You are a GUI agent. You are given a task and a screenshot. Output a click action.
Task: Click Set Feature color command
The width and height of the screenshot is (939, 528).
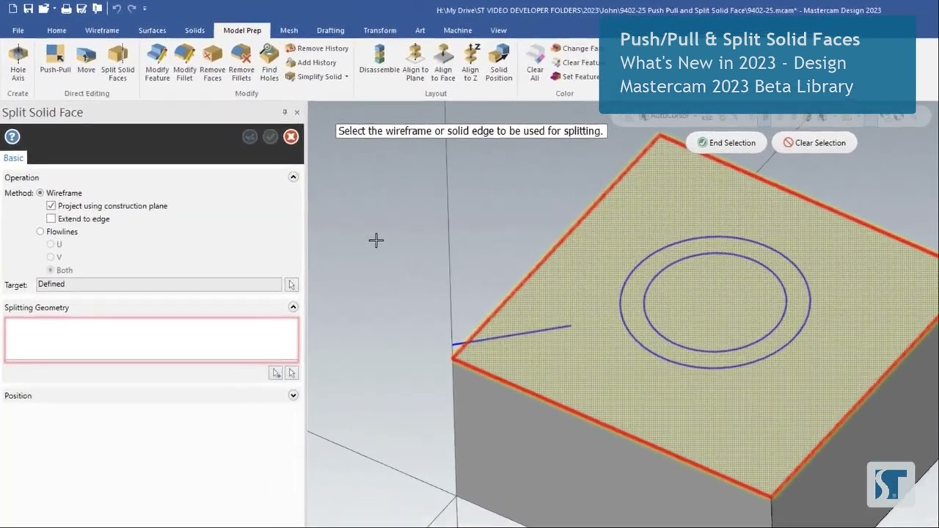click(575, 76)
